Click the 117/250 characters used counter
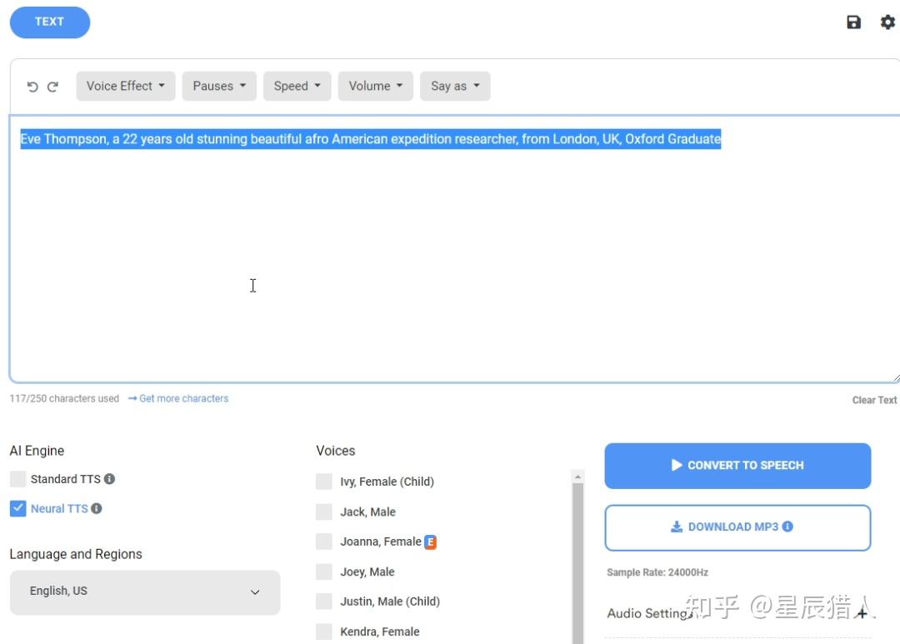Image resolution: width=900 pixels, height=644 pixels. click(x=64, y=398)
